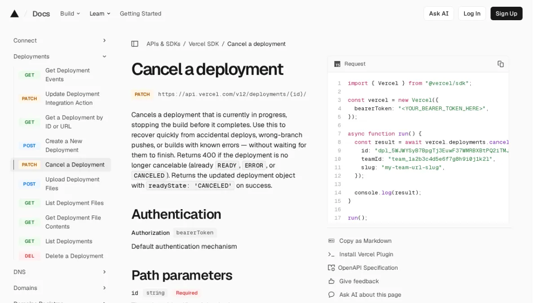The width and height of the screenshot is (539, 303).
Task: Open Upload Deployment Files page
Action: pyautogui.click(x=72, y=184)
